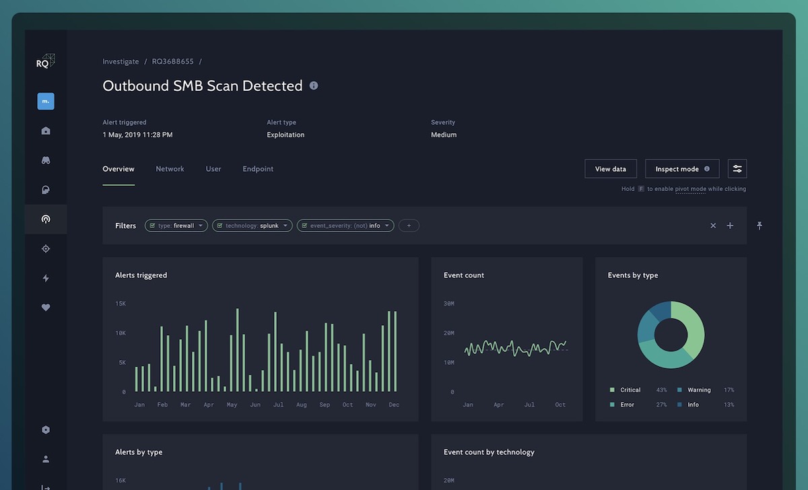Click the 1 May, 2019 11:28 PM timestamp
The width and height of the screenshot is (808, 490).
coord(137,135)
